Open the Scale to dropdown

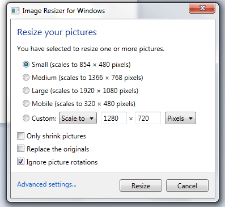pyautogui.click(x=78, y=118)
